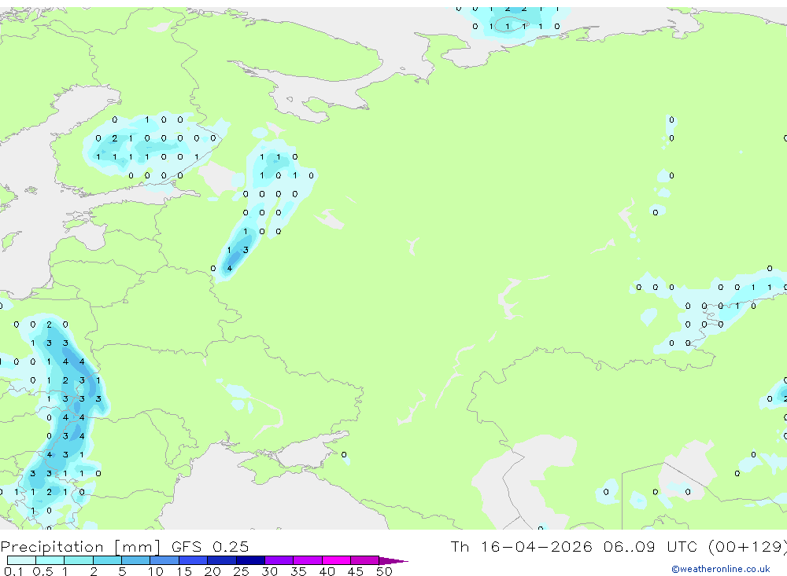Click the 35–40 mm purple swatch
The width and height of the screenshot is (787, 576).
[308, 560]
